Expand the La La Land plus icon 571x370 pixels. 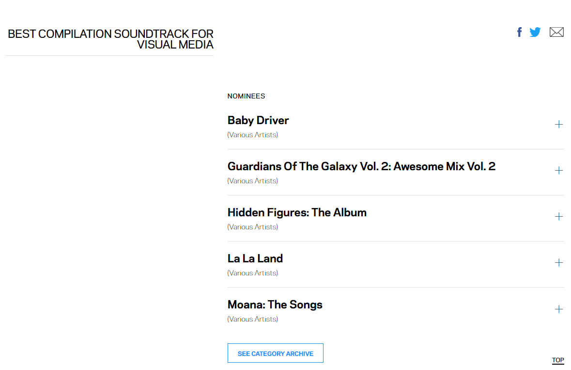[559, 263]
